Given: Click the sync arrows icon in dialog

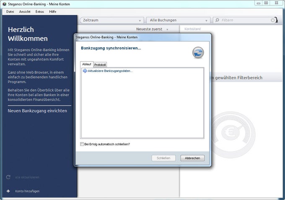Looking at the screenshot, I should click(198, 53).
